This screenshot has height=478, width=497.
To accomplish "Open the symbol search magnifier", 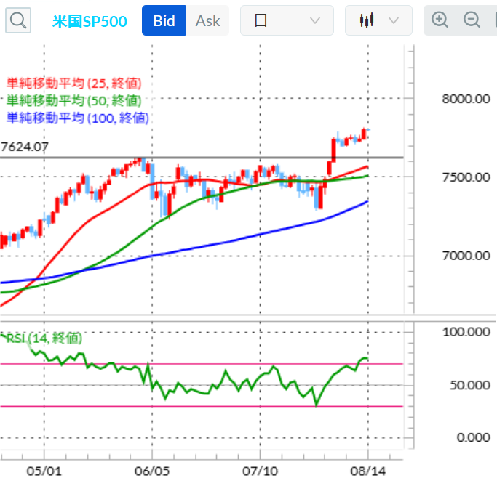I will (18, 20).
